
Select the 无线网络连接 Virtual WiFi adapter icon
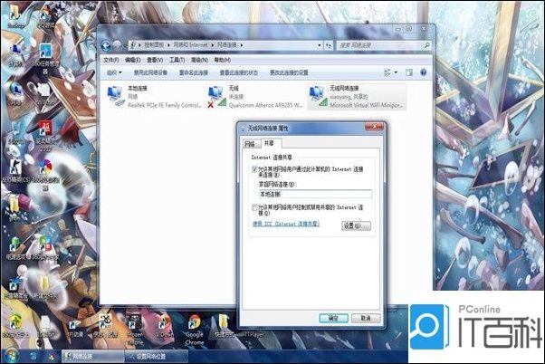(319, 97)
